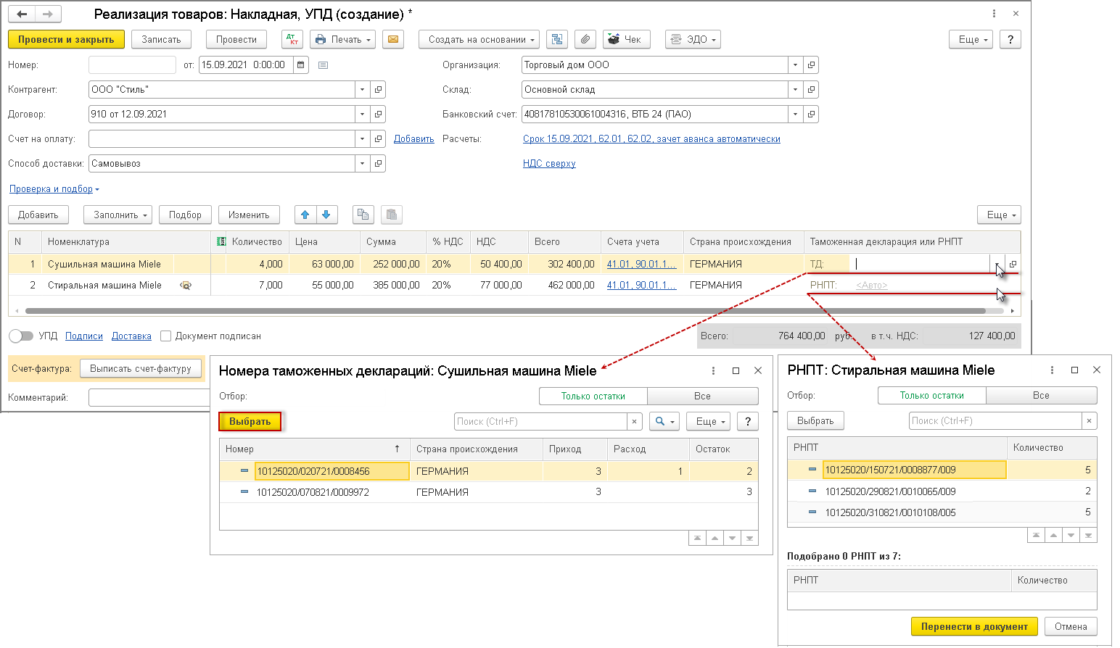Expand the Способ доставки dropdown arrow

pos(362,163)
